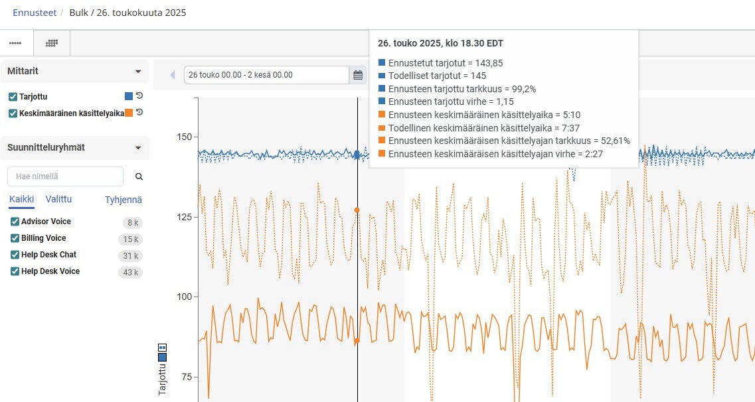755x402 pixels.
Task: Disable the Help Desk Chat checkbox
Action: click(x=15, y=255)
